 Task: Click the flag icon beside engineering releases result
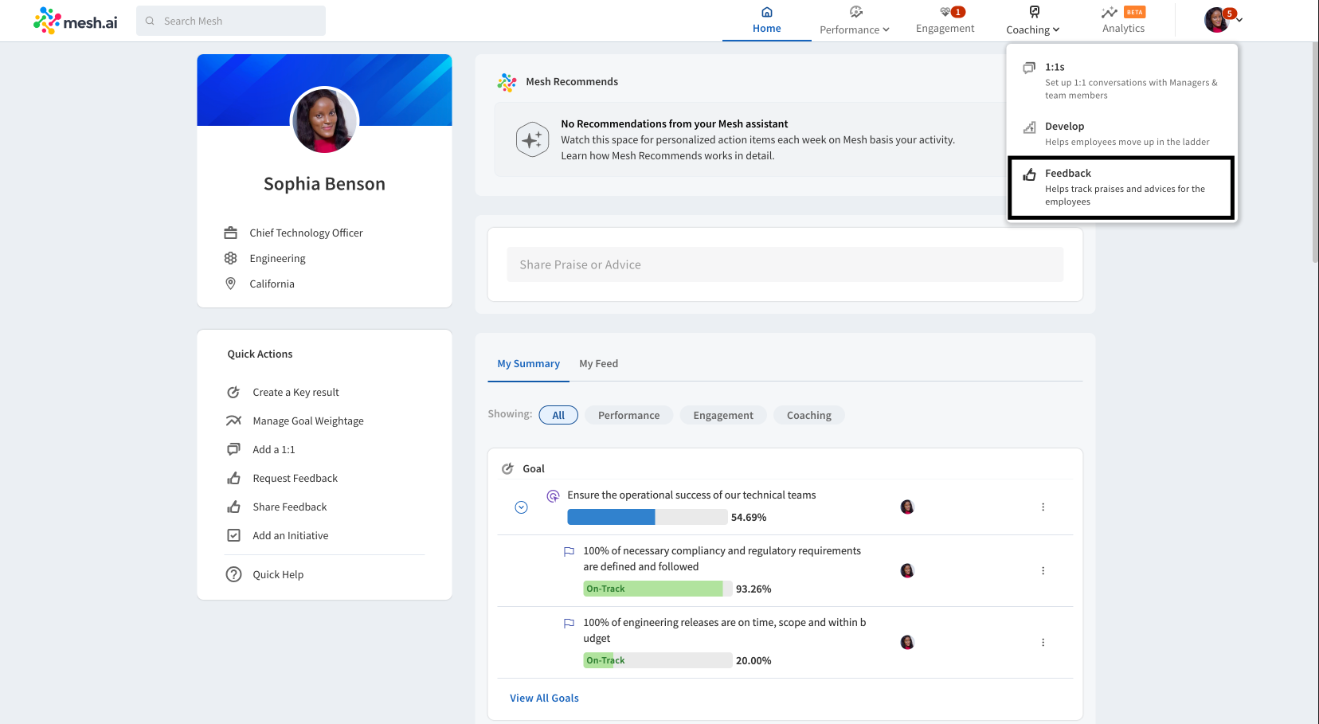click(569, 623)
